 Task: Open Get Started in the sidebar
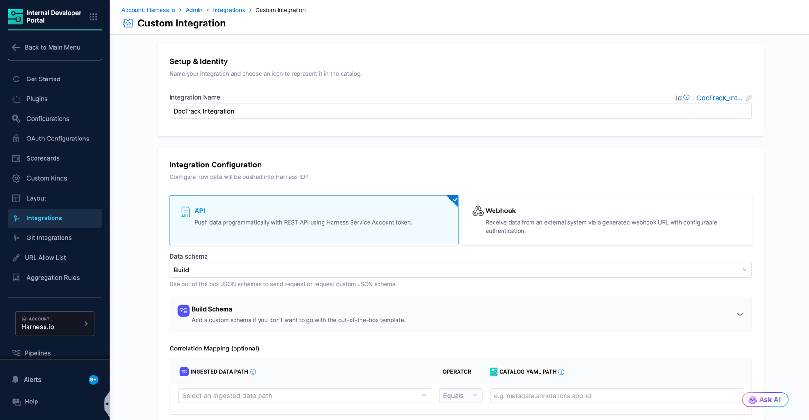click(55, 79)
